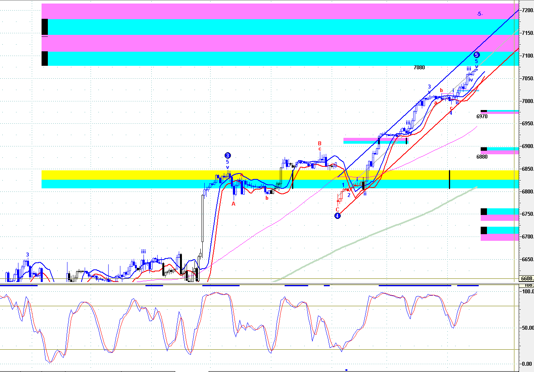This screenshot has height=372, width=534.
Task: Click the 6970 support level label
Action: [482, 116]
